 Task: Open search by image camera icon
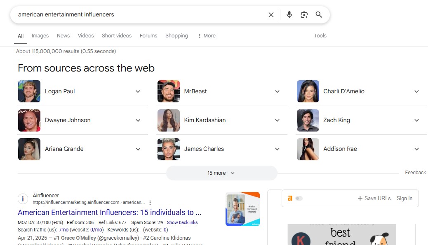[304, 15]
